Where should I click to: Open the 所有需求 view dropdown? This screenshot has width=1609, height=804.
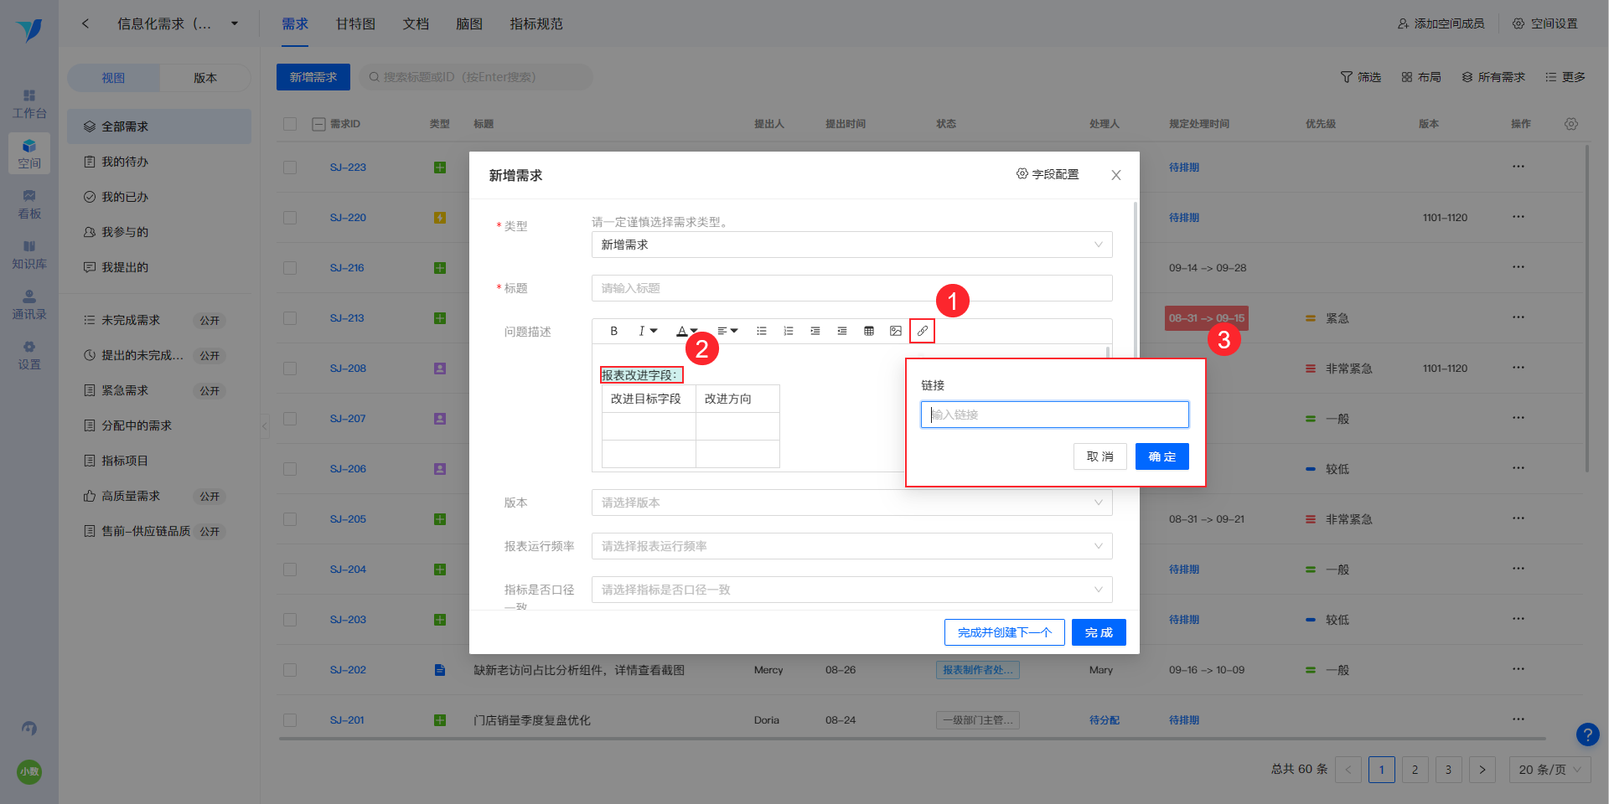tap(1493, 77)
